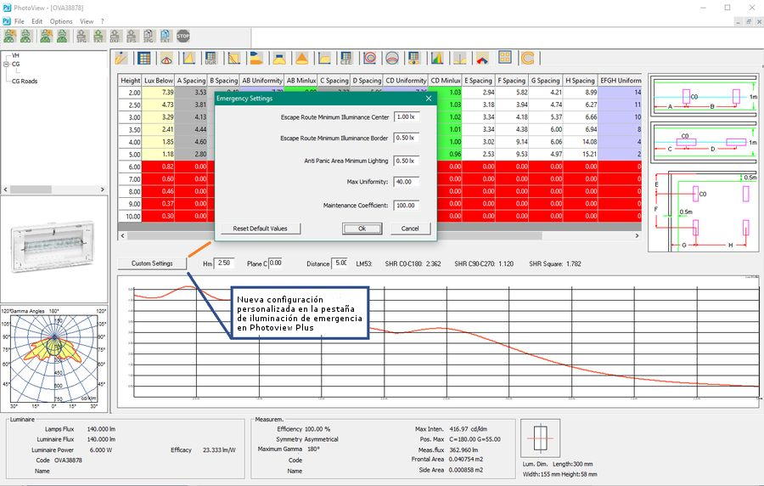This screenshot has width=764, height=486.
Task: Click the color spectrum histogram icon
Action: click(437, 59)
